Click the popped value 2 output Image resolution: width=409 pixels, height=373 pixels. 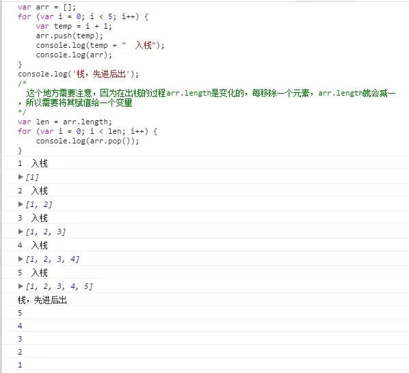tap(20, 352)
